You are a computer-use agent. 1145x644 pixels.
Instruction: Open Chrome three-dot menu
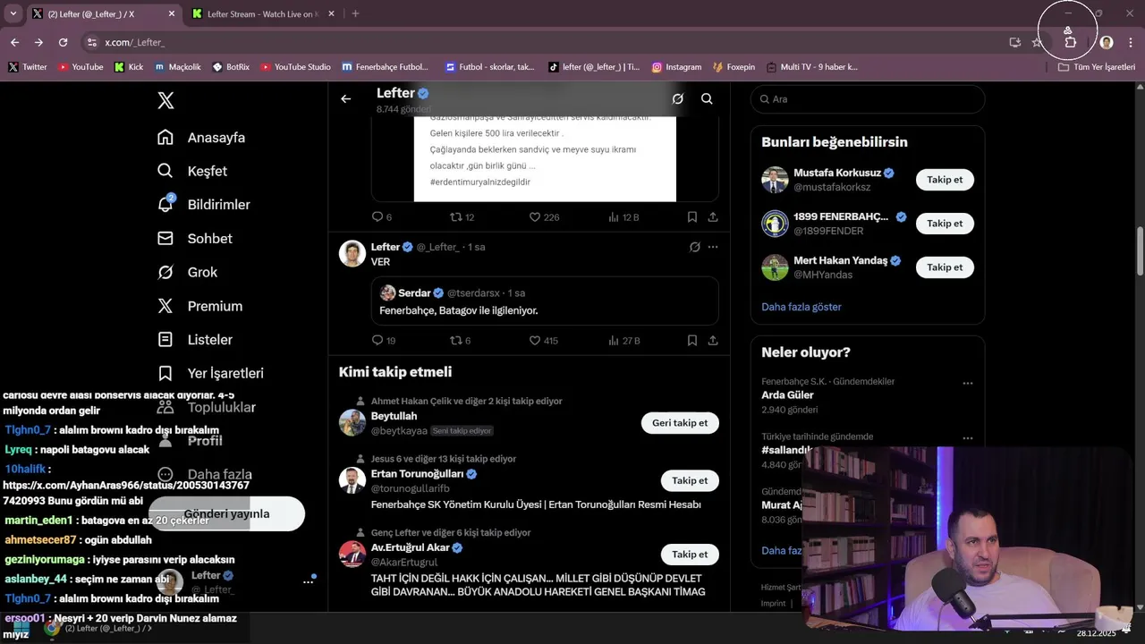point(1131,42)
